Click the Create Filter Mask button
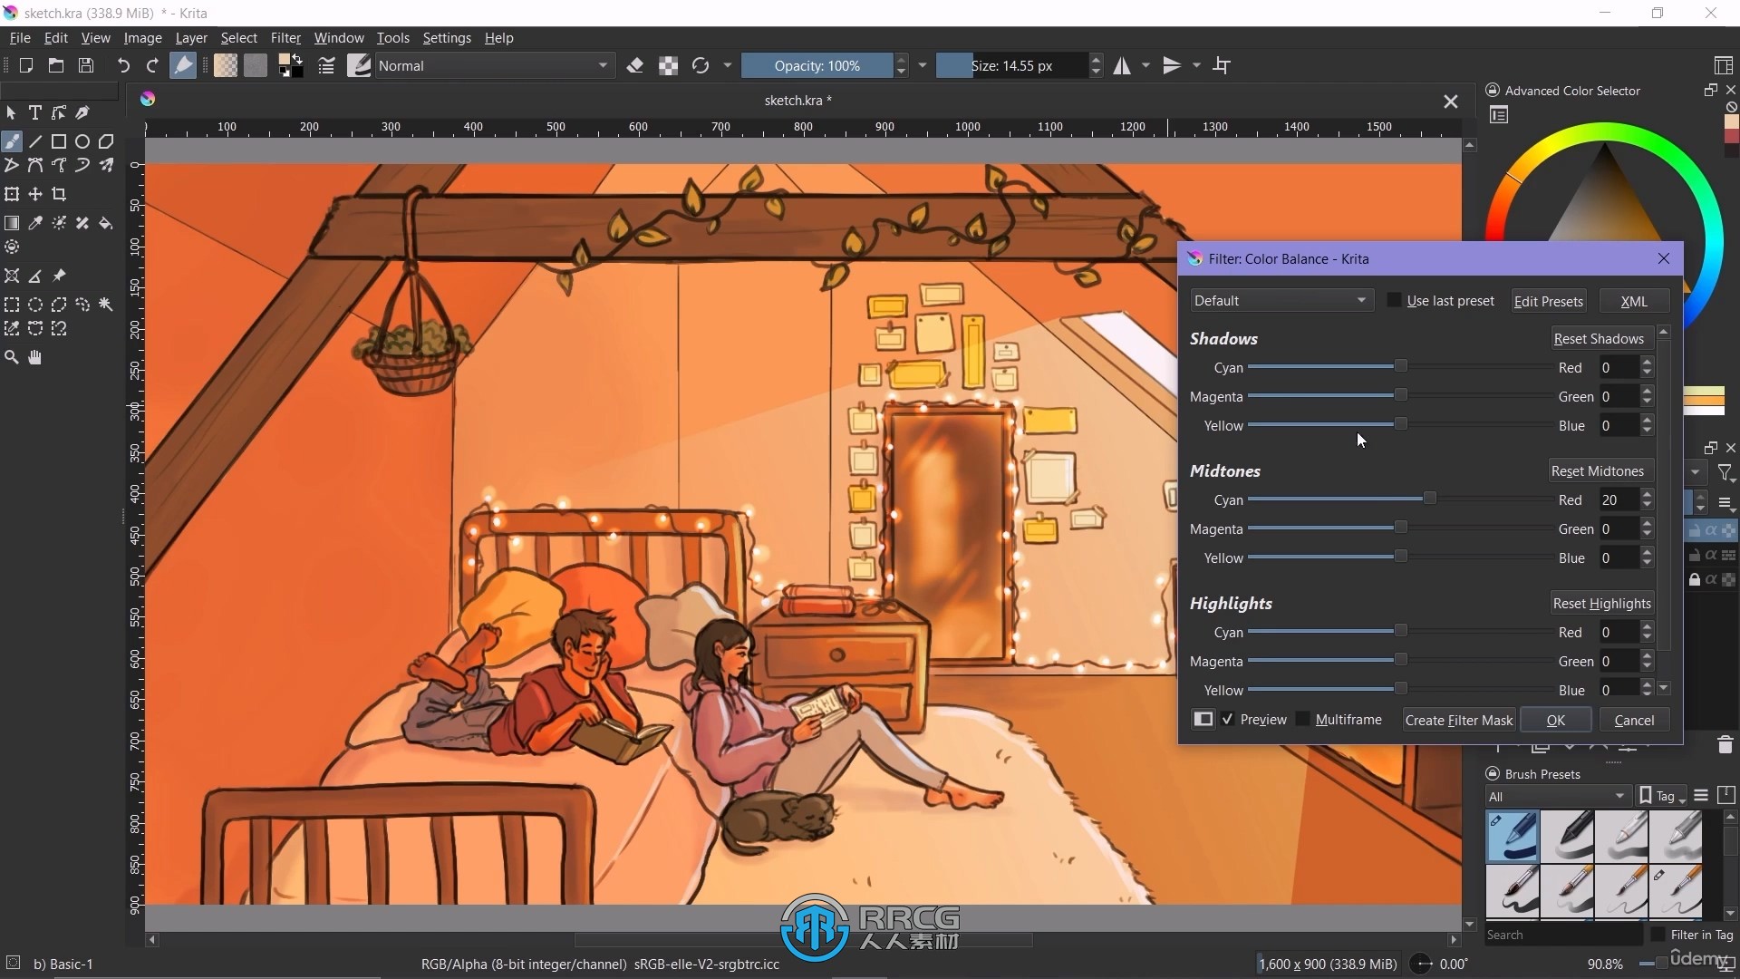Viewport: 1740px width, 979px height. (x=1459, y=720)
